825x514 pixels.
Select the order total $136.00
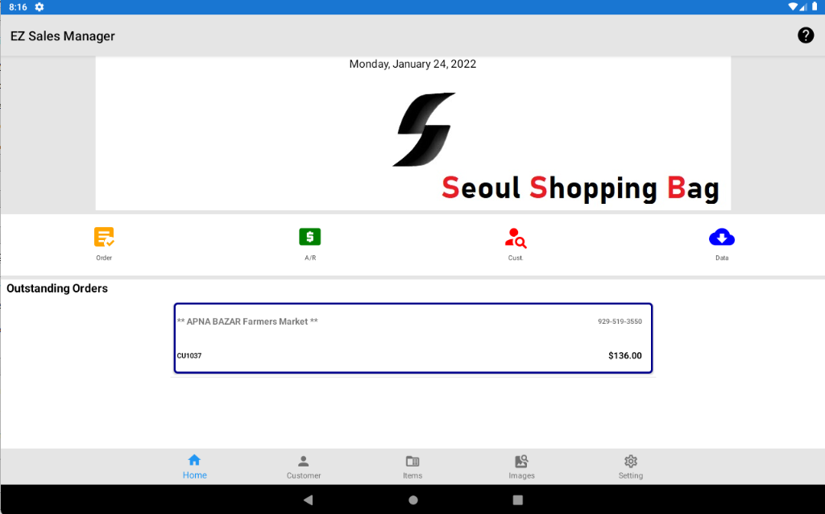point(625,355)
